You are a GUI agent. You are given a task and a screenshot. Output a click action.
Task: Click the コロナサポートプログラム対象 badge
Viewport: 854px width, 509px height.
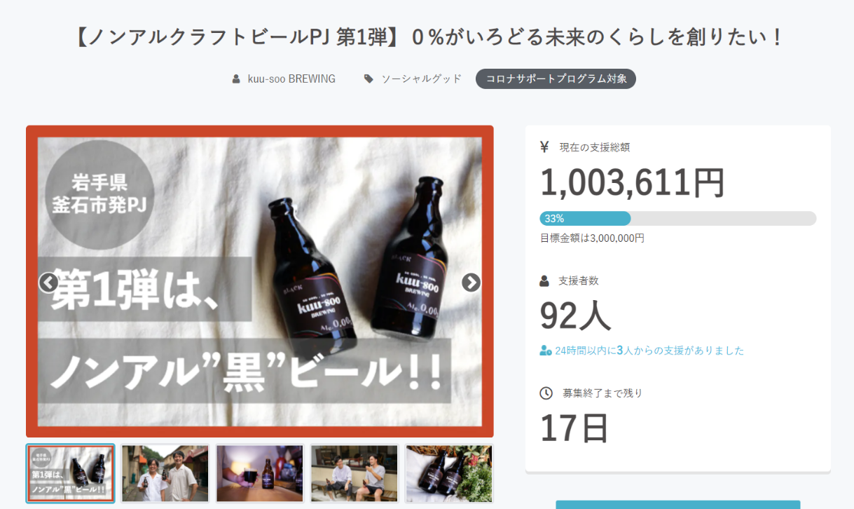(x=556, y=79)
